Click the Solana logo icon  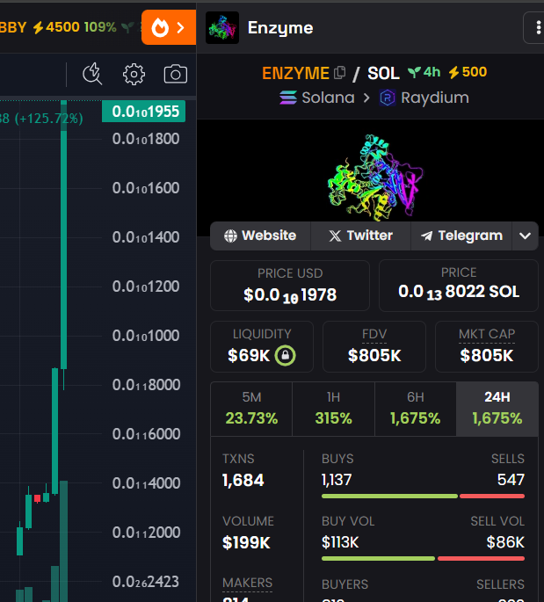[288, 98]
